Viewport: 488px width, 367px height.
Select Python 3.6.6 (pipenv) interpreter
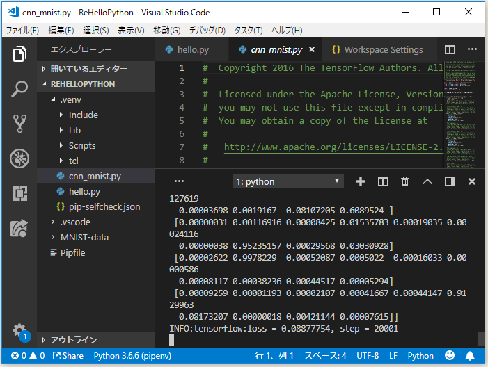(x=132, y=356)
